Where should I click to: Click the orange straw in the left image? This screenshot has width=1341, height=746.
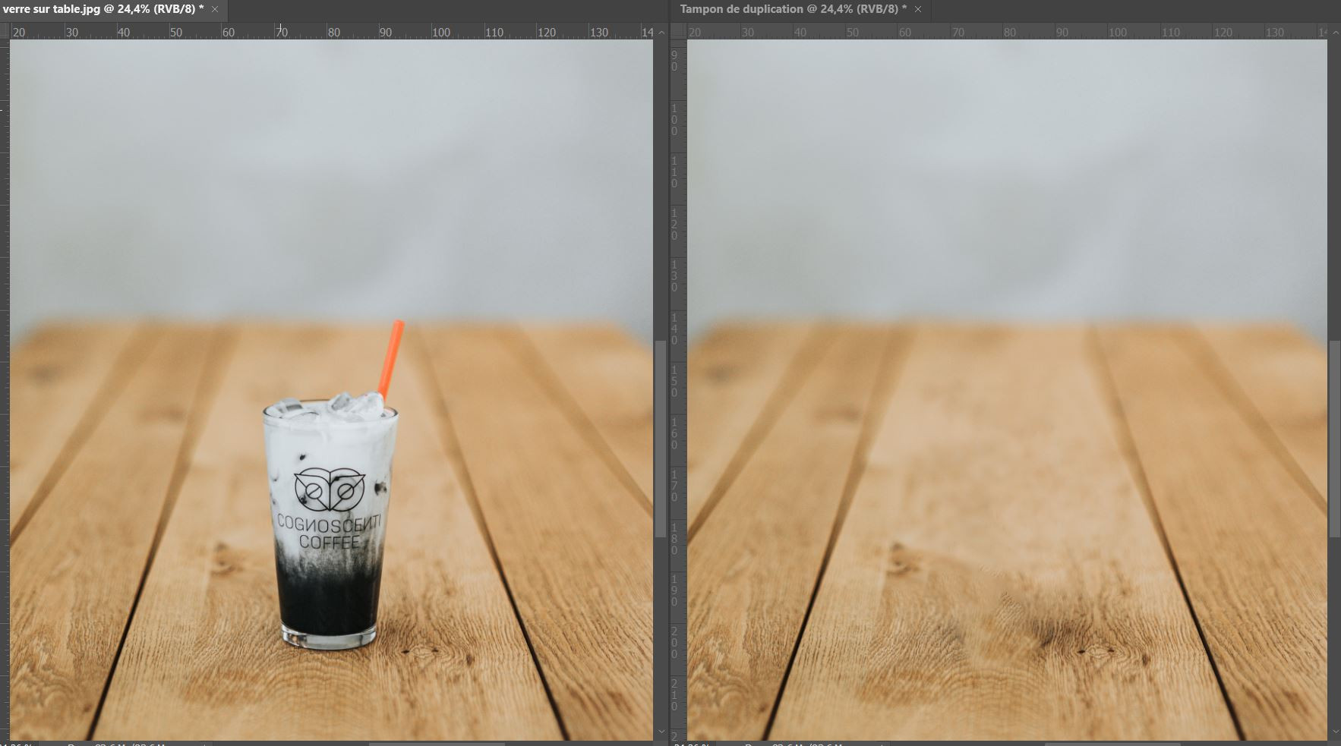392,357
